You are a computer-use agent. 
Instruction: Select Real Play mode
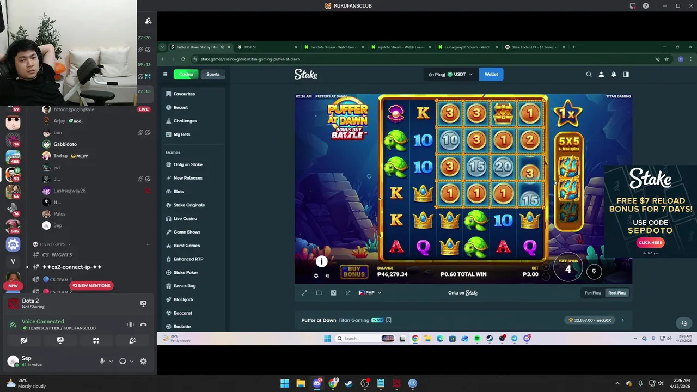[x=617, y=293]
